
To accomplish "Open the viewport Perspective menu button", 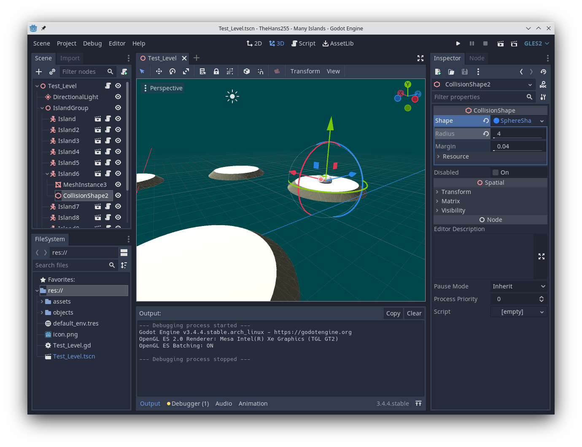I will pyautogui.click(x=163, y=88).
